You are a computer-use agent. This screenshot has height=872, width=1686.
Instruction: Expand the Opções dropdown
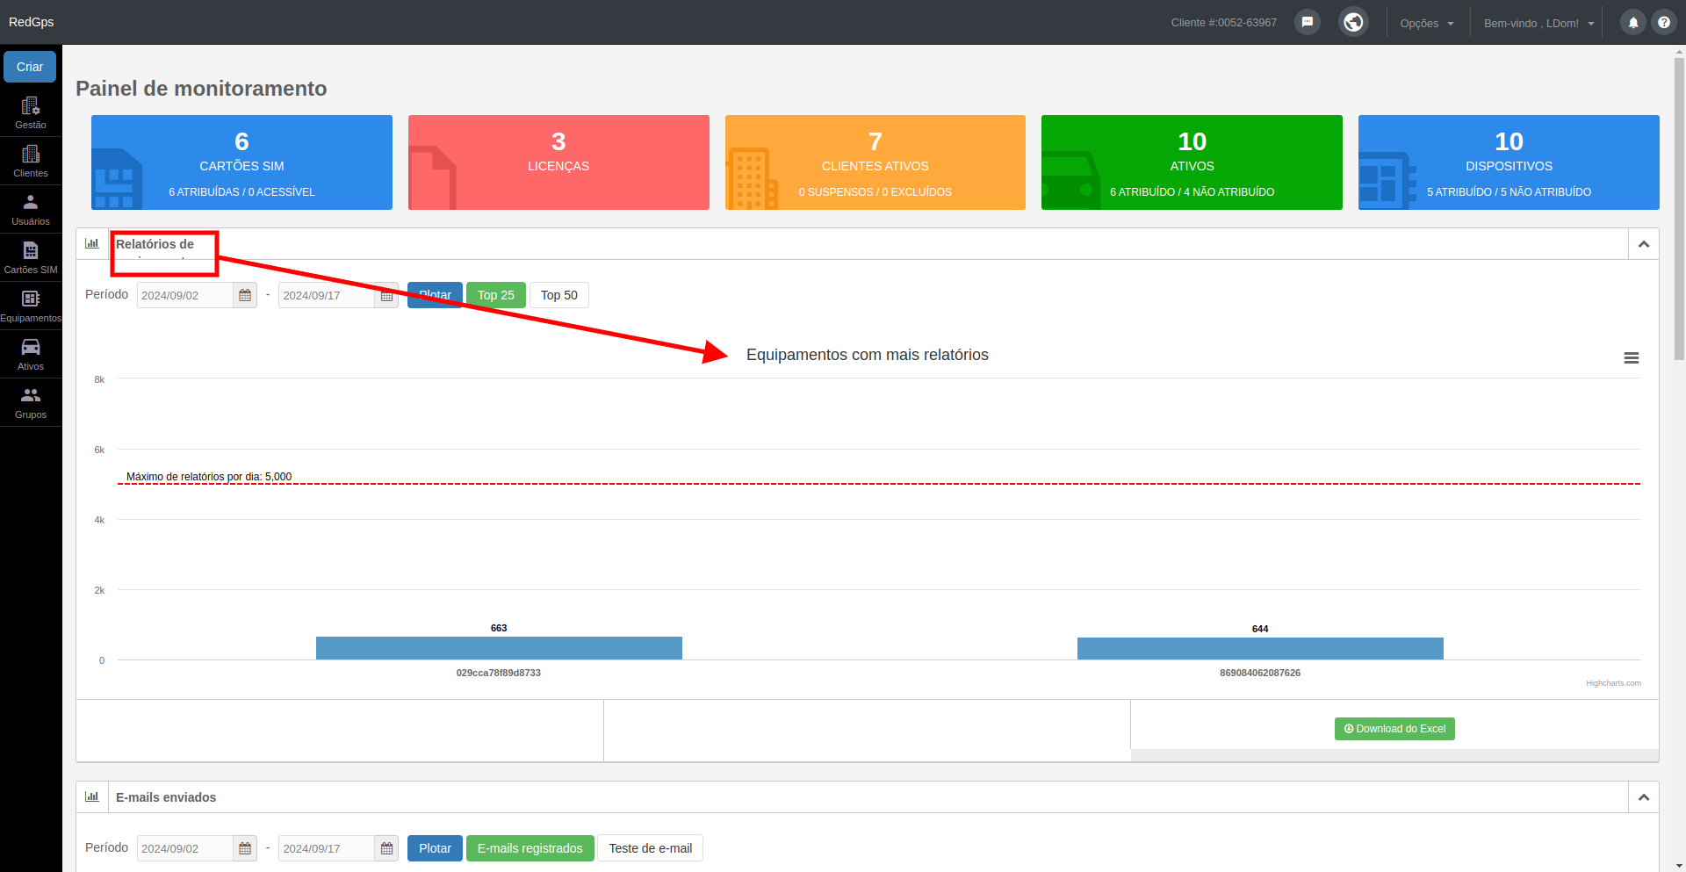click(1427, 23)
